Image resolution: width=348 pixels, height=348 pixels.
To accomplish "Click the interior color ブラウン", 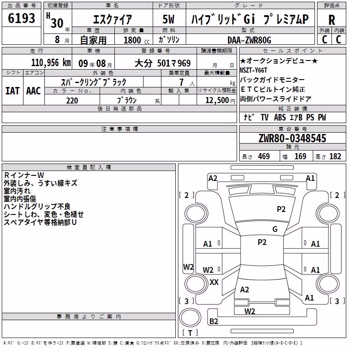I will pyautogui.click(x=127, y=100).
